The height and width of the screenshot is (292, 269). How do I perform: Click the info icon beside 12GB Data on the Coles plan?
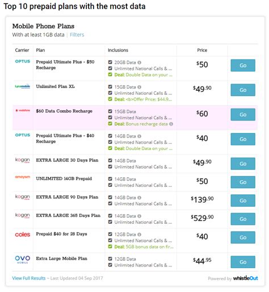pyautogui.click(x=139, y=235)
